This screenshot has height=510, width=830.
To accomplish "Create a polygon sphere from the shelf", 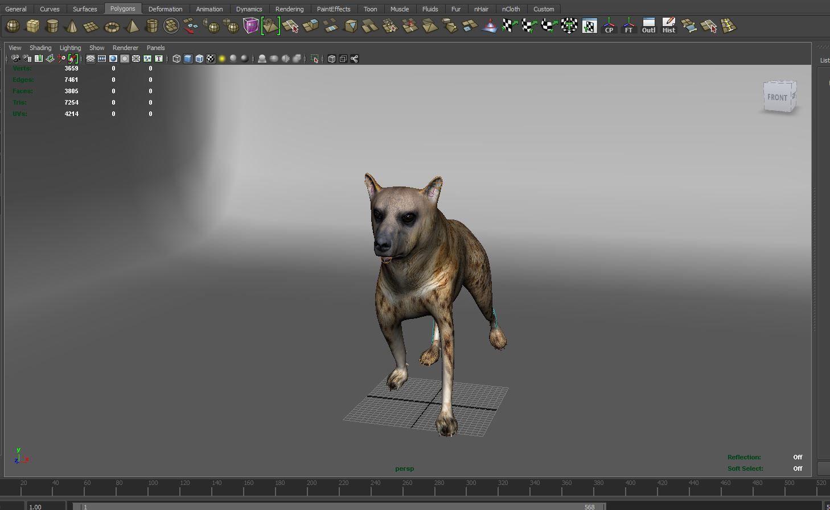I will tap(13, 26).
